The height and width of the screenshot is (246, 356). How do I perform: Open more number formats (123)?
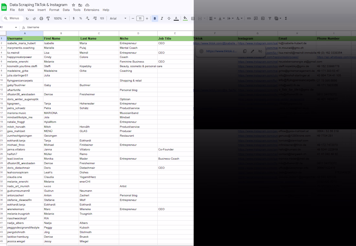102,18
